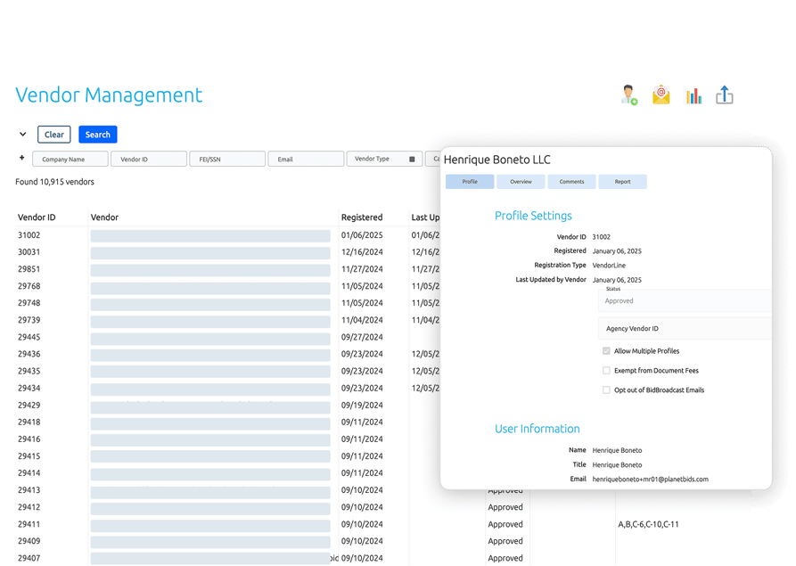
Task: Click the henriqueboneto+mr01@planetbids.com email
Action: pyautogui.click(x=651, y=480)
